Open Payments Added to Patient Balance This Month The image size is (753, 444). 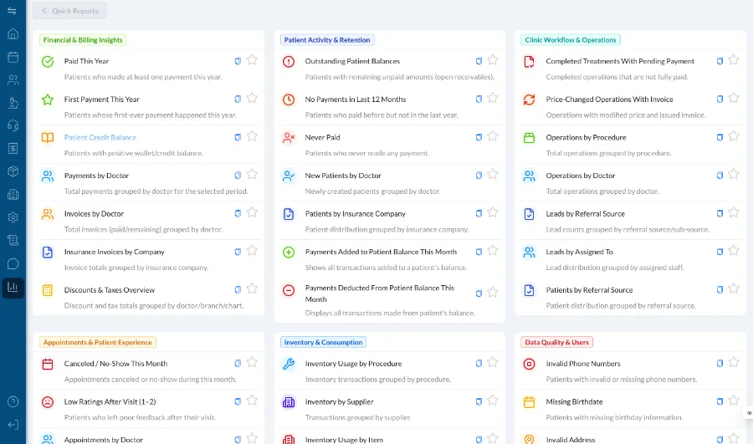[381, 252]
